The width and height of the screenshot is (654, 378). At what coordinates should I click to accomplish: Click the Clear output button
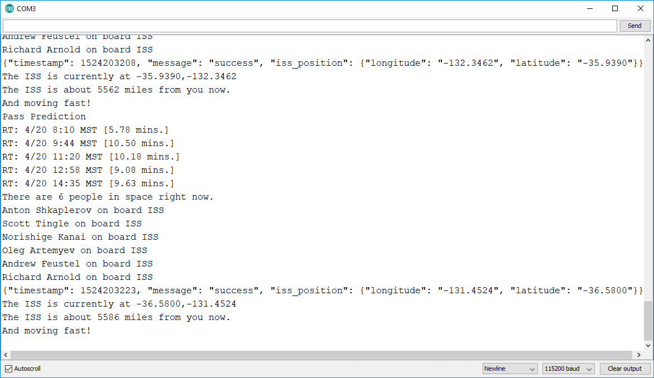[x=624, y=369]
